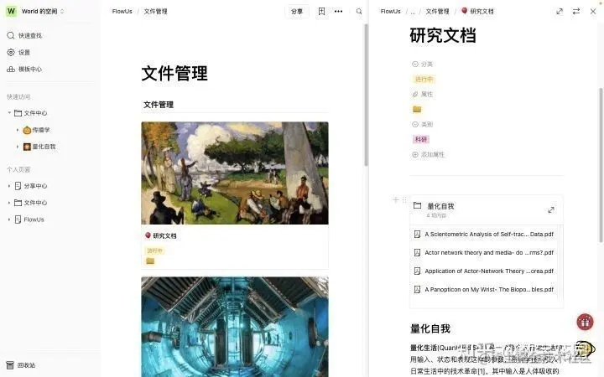Image resolution: width=604 pixels, height=377 pixels.
Task: Click the 文件管理 breadcrumb in main page
Action: (x=156, y=11)
